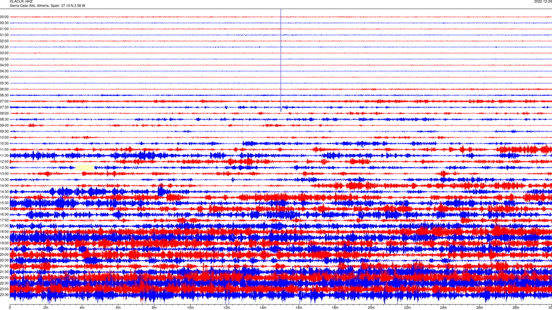Click the 2m tick label on the minutes axis

coord(46,308)
